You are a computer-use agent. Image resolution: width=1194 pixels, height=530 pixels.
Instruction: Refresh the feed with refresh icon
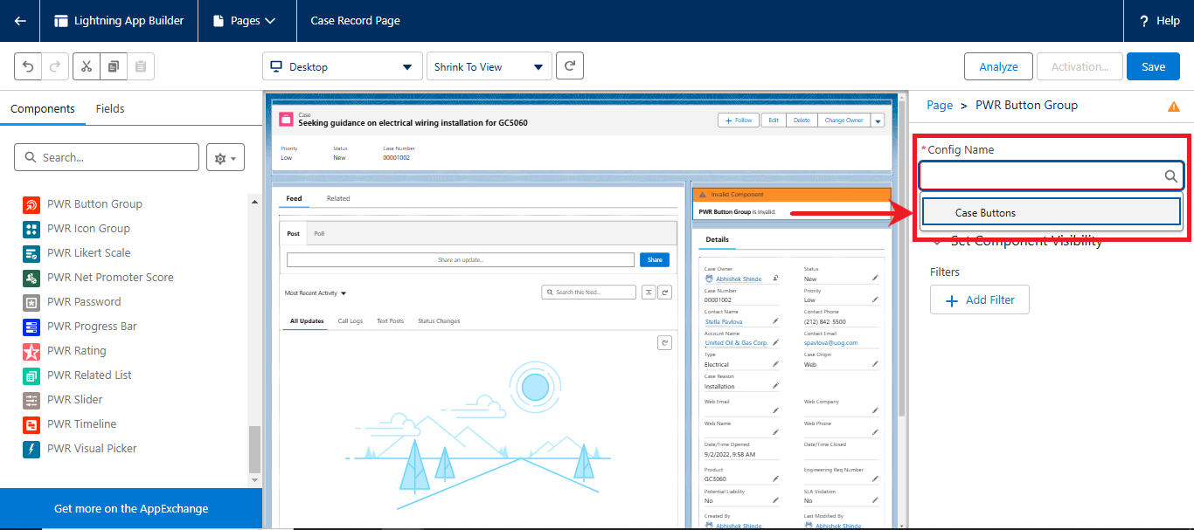(664, 293)
